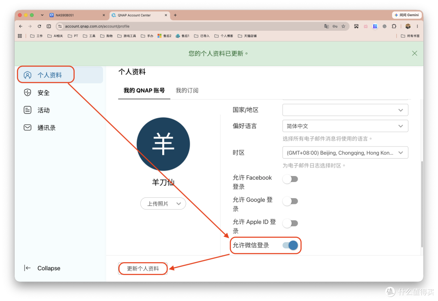The width and height of the screenshot is (438, 301).
Task: Click the 问问 Gemini button
Action: (x=407, y=15)
